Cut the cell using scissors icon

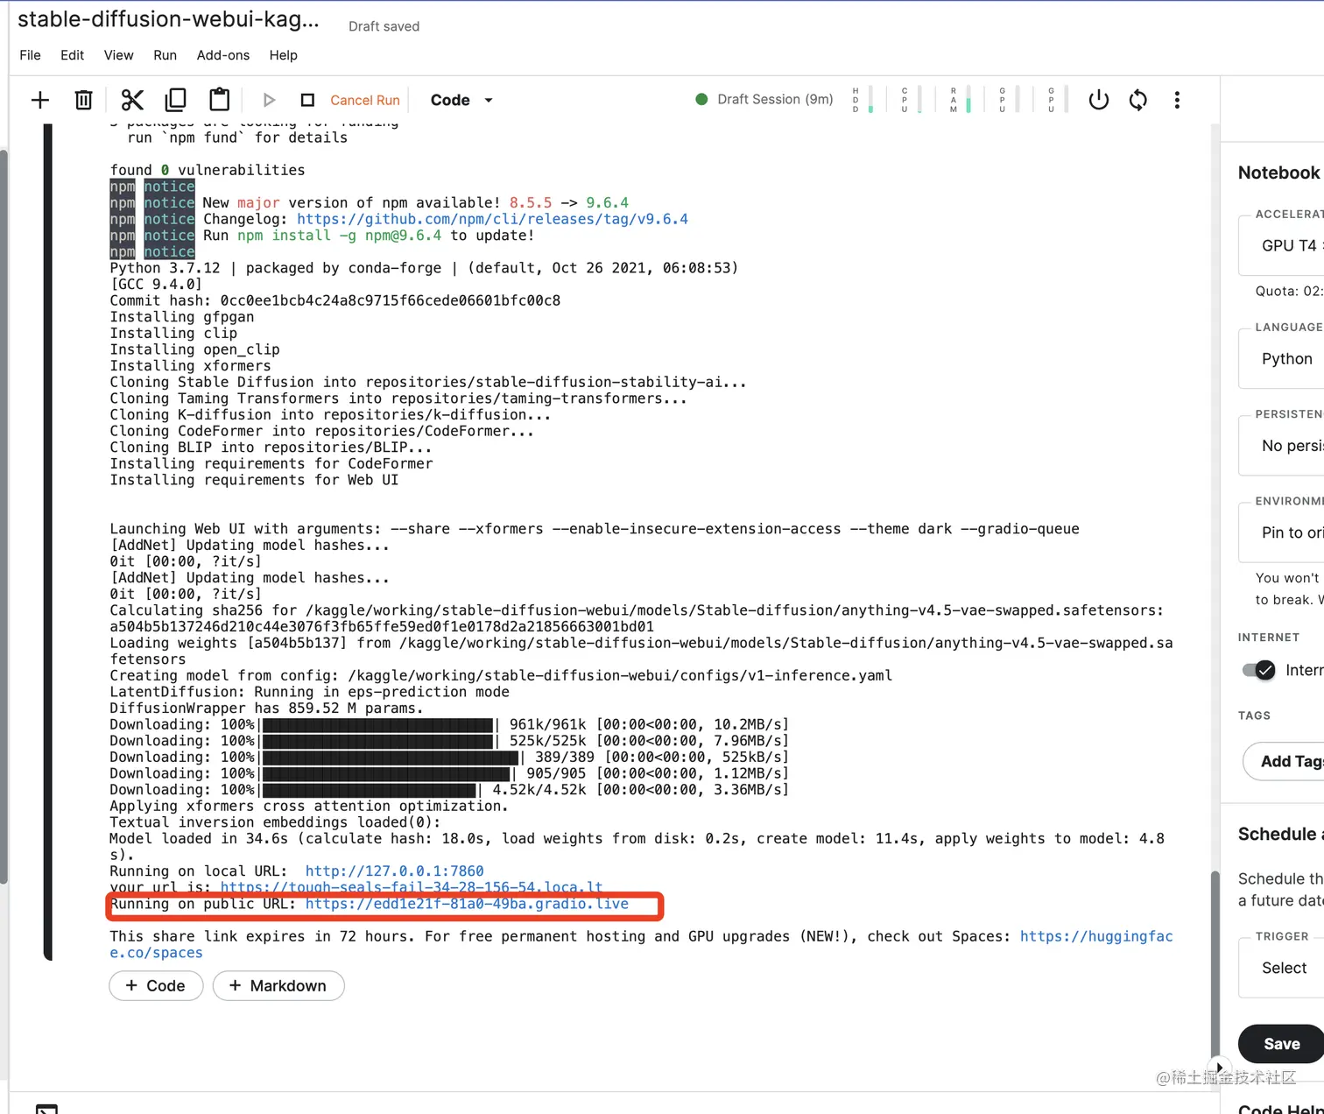[x=132, y=100]
